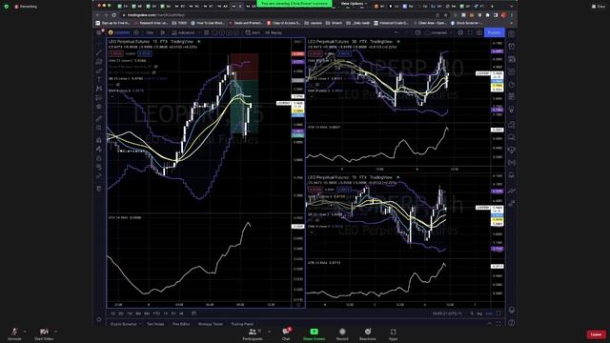
Task: Open the calendar panel in right sidebar
Action: 512,97
